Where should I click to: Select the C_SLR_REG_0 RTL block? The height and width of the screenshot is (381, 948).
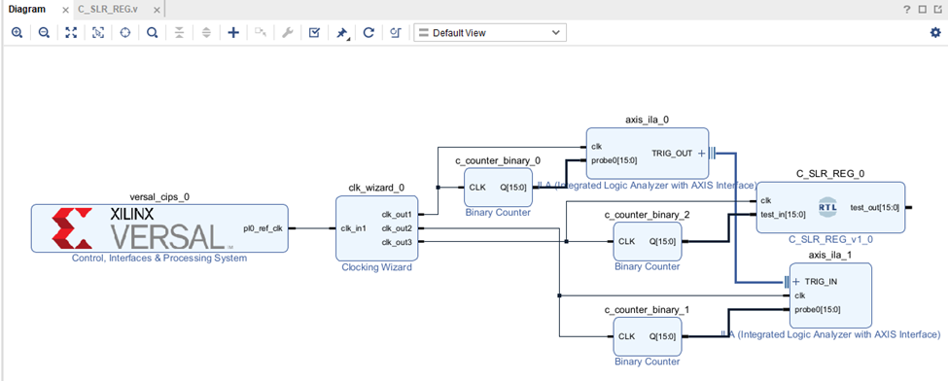(x=830, y=207)
